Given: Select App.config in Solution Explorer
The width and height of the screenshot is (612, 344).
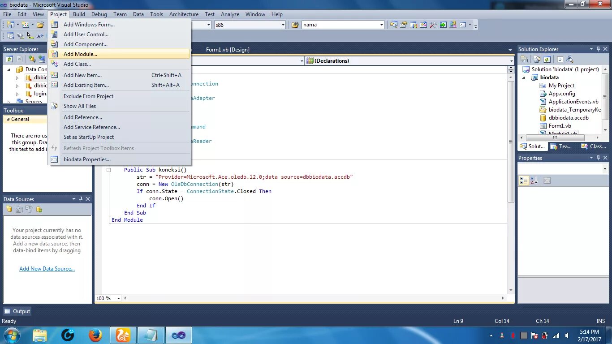Looking at the screenshot, I should tap(562, 94).
